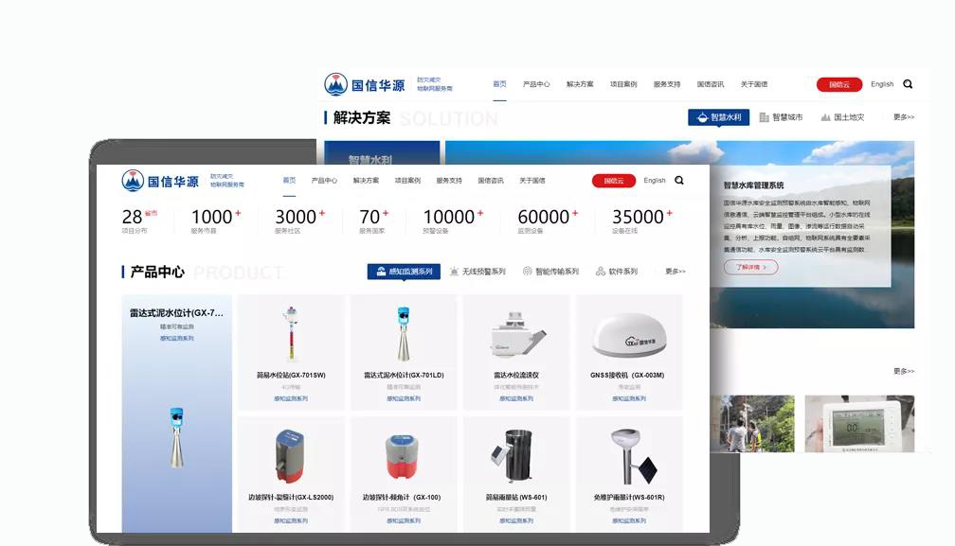
Task: Click the search icon in the back Solution page
Action: (x=908, y=84)
